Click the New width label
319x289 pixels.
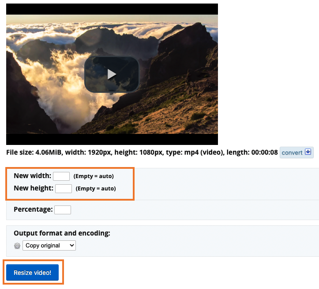tap(32, 176)
